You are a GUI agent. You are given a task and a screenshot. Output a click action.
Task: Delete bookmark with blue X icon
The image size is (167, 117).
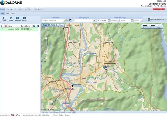pos(70,20)
